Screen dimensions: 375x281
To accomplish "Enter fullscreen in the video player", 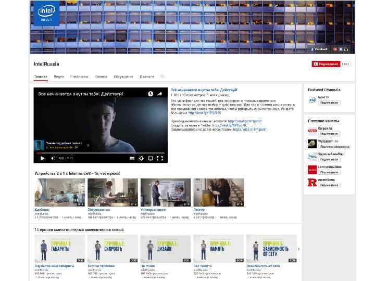I will point(160,158).
